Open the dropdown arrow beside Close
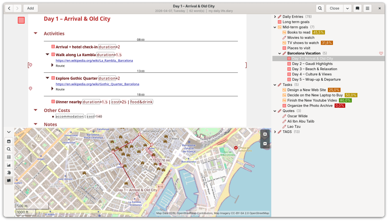The height and width of the screenshot is (221, 388). point(347,8)
